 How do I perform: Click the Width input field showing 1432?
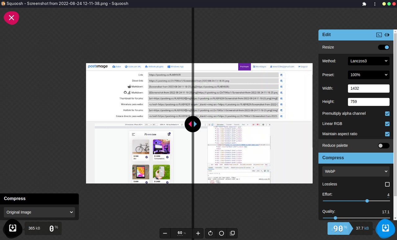coord(368,88)
